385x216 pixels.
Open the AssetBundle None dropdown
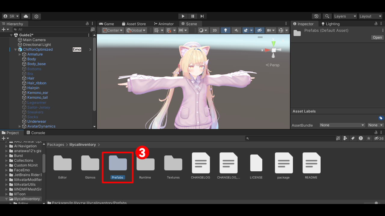tap(342, 125)
